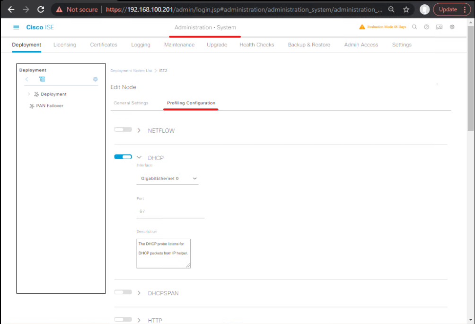This screenshot has width=475, height=324.
Task: Click the Deployment node cluster icon
Action: [x=36, y=94]
